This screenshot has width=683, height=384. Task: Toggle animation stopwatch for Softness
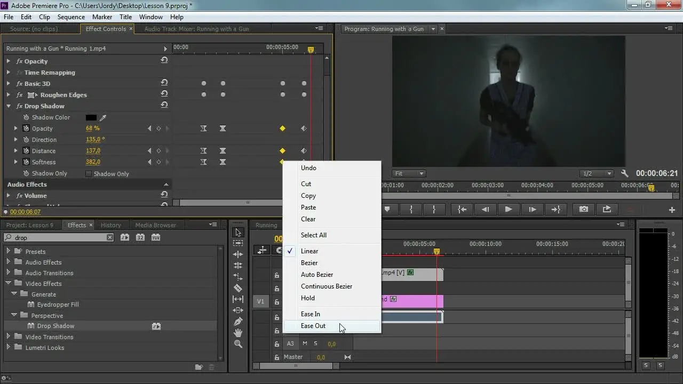pyautogui.click(x=26, y=162)
